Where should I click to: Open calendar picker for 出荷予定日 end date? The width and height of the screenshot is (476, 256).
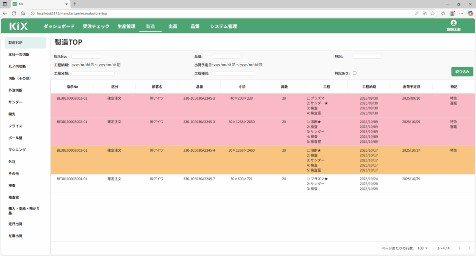coord(261,65)
